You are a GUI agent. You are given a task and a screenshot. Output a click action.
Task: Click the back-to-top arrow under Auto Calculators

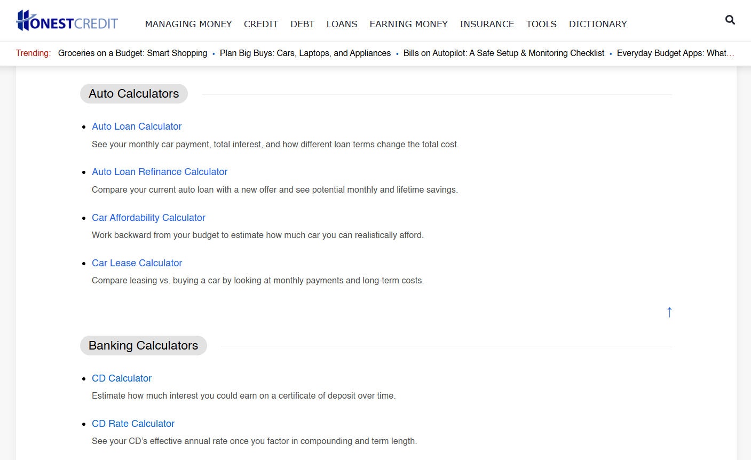669,312
